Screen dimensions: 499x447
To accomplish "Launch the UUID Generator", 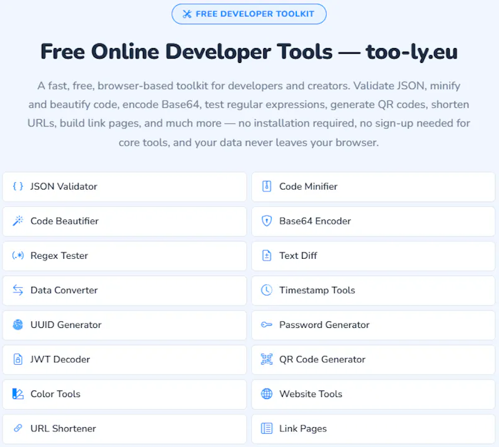I will coord(124,325).
